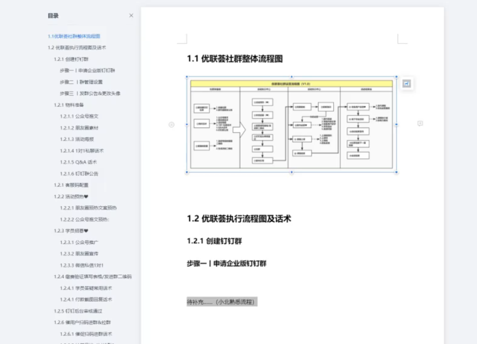This screenshot has height=344, width=477.
Task: Click the document heading 1.1 优联荟社群整体流程图
Action: (x=235, y=59)
